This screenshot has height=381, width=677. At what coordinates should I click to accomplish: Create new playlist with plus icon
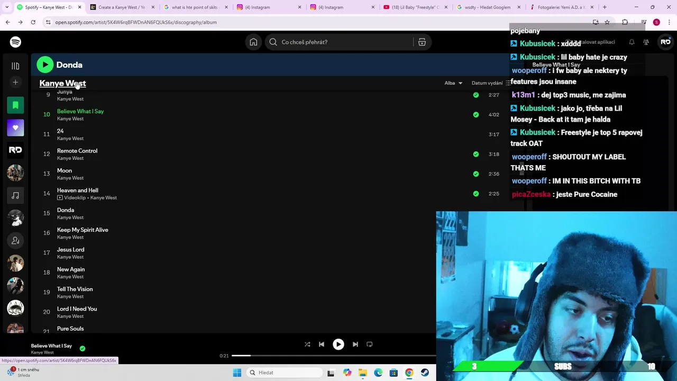pos(15,82)
